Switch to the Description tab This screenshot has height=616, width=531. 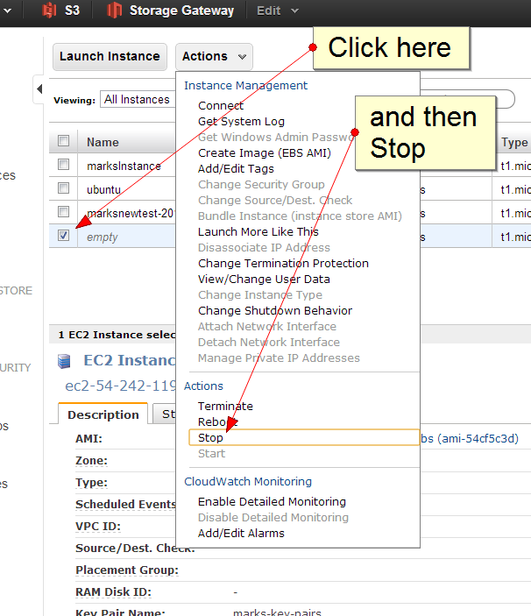[x=103, y=414]
